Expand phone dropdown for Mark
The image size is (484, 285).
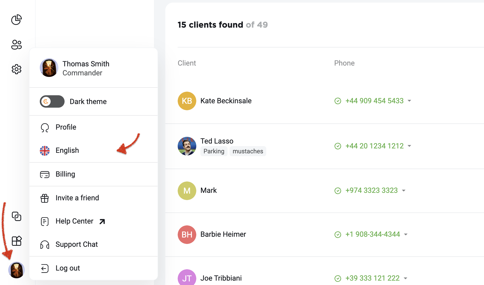tap(404, 191)
